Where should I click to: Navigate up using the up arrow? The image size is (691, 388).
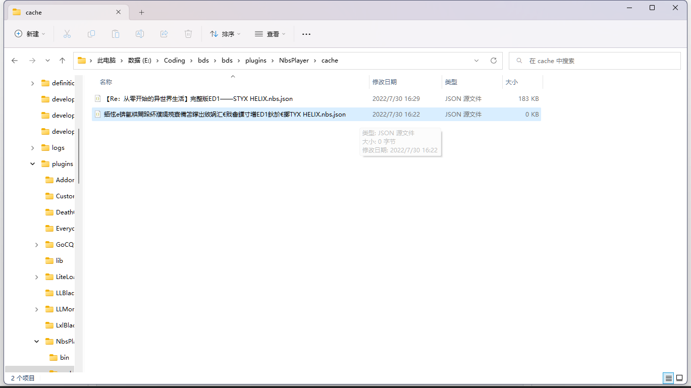coord(62,60)
